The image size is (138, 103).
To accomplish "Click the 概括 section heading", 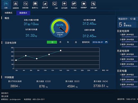I will (x=7, y=18).
